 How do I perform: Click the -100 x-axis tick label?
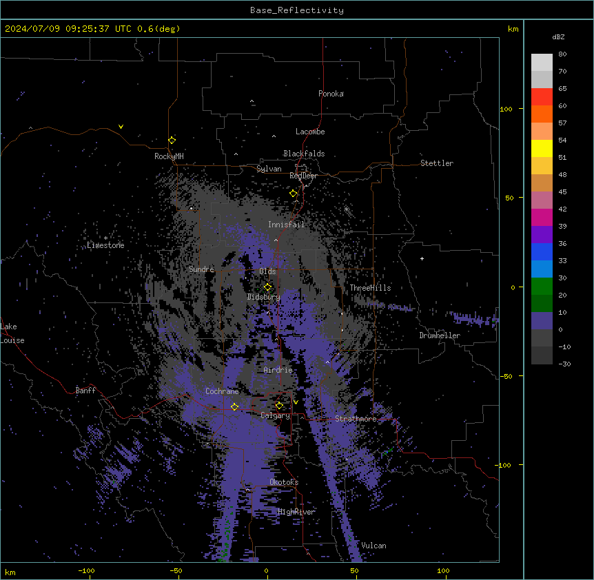click(x=86, y=570)
